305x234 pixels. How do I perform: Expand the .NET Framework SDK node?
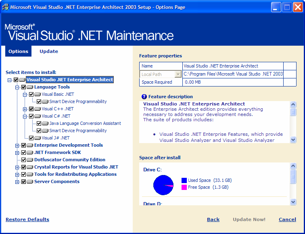[17, 153]
